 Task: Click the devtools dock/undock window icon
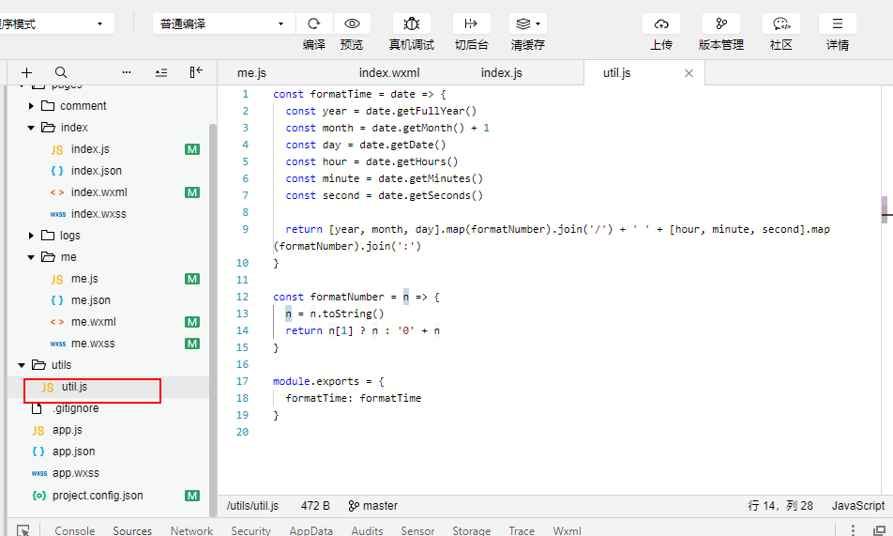(880, 530)
